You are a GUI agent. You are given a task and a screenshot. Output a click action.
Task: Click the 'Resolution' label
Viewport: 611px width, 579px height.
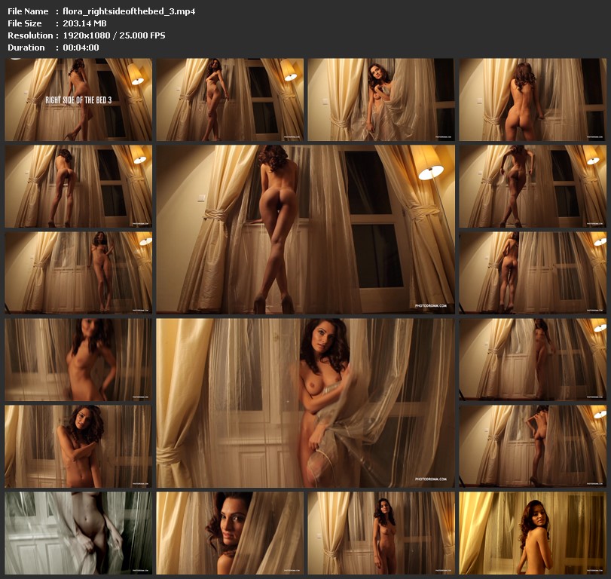click(30, 35)
